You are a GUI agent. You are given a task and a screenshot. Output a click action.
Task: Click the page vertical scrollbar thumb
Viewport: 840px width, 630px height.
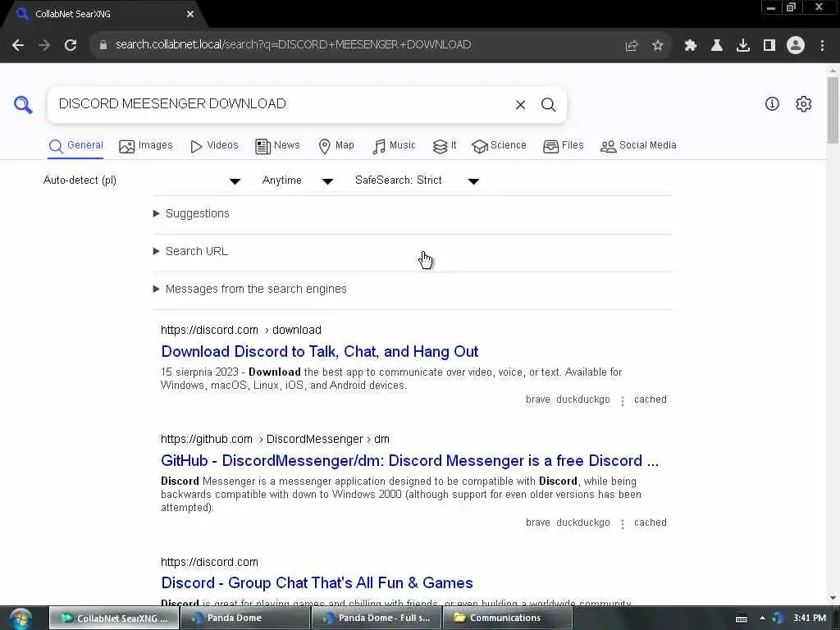(x=833, y=110)
